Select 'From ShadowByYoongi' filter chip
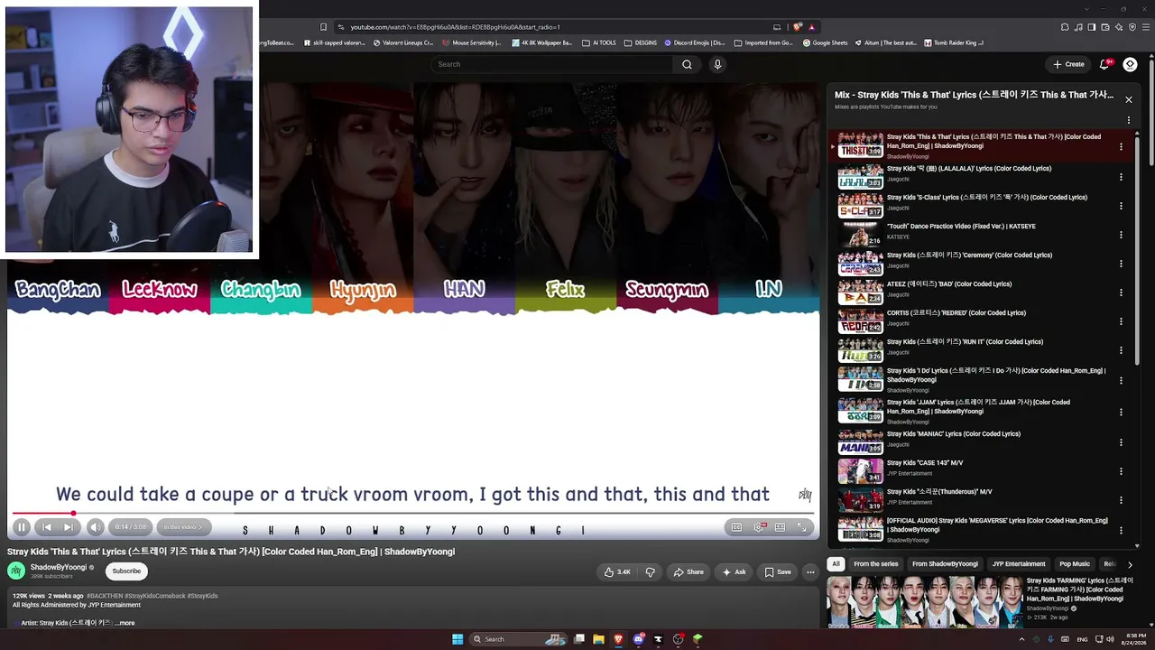This screenshot has width=1155, height=650. [x=945, y=564]
